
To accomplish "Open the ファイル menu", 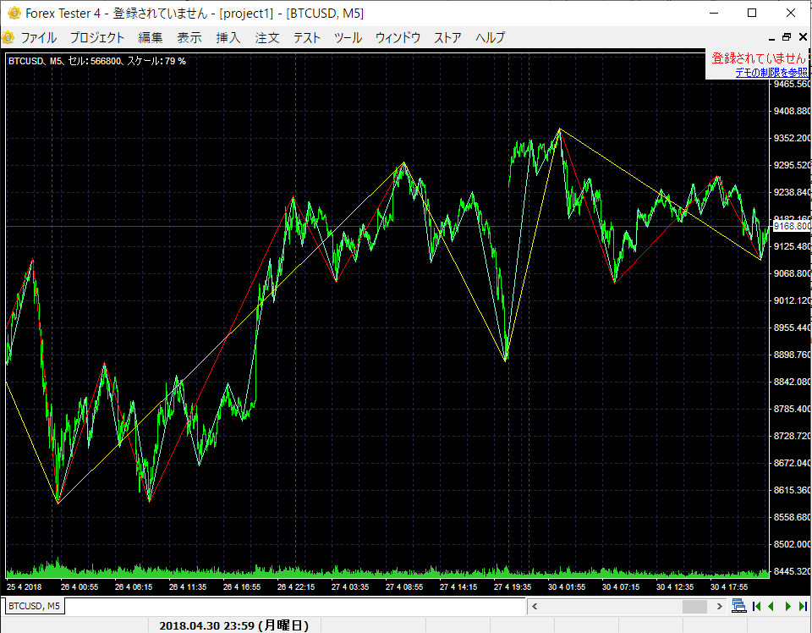I will 38,38.
